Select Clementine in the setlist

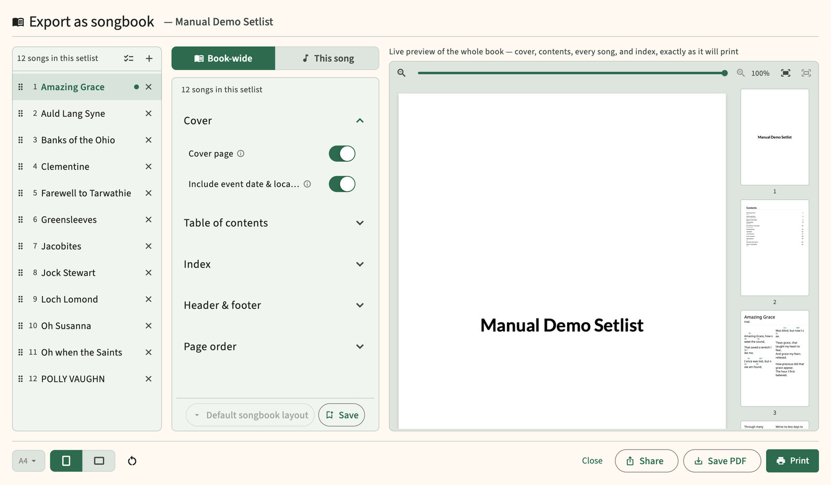(x=65, y=167)
